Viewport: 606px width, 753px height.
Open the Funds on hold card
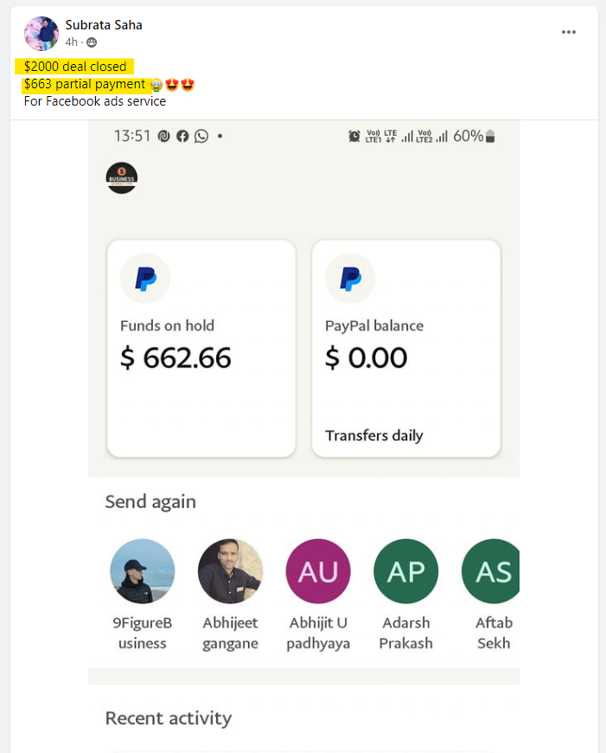coord(201,348)
